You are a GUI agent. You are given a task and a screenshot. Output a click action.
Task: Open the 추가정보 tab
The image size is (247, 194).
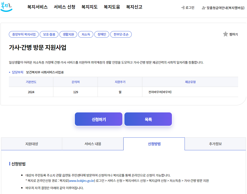pos(215,143)
